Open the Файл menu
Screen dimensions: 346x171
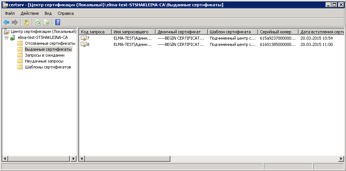tap(10, 13)
